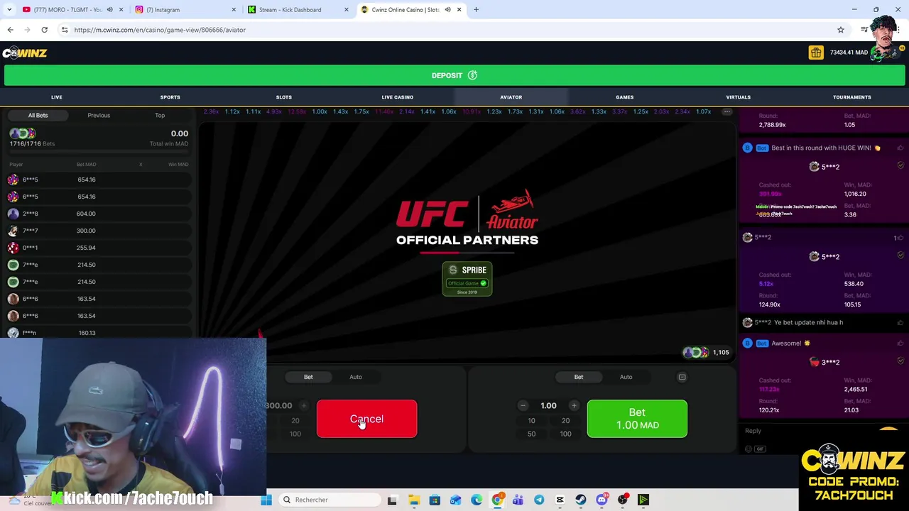The image size is (909, 511).
Task: Select Bet mode in left bet panel
Action: point(308,377)
